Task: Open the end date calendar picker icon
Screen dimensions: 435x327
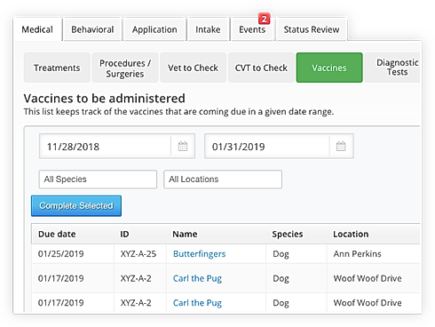Action: point(341,146)
